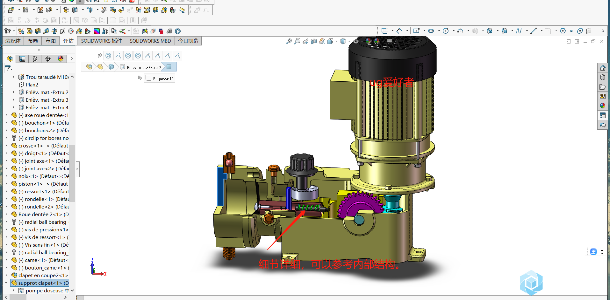Select Esquisse12 sketch in breadcrumb

pyautogui.click(x=160, y=78)
